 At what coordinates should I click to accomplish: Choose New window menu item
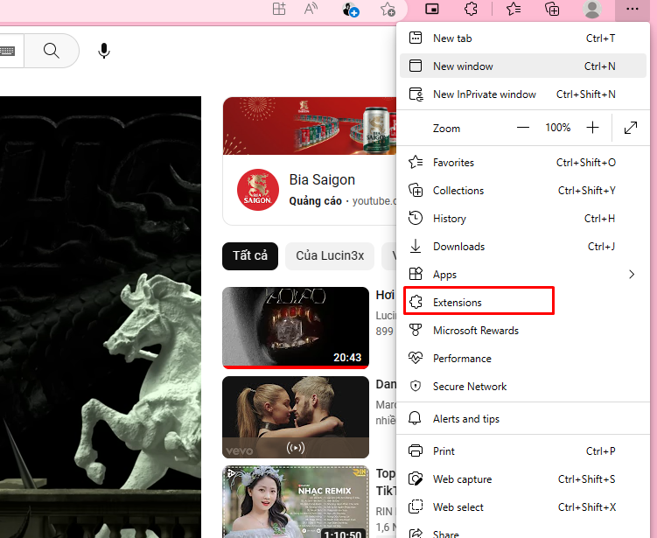pos(523,66)
